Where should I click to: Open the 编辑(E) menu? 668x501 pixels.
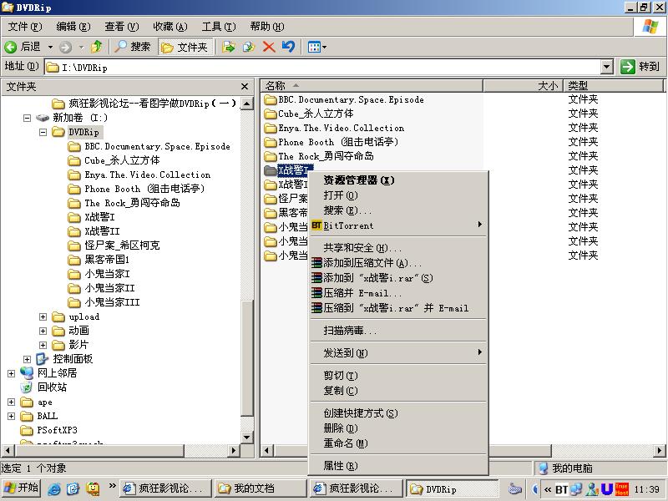pos(73,27)
